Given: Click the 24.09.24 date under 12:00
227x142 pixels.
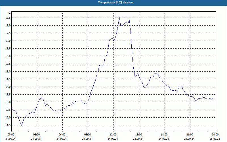Looking at the screenshot, I should (x=113, y=139).
